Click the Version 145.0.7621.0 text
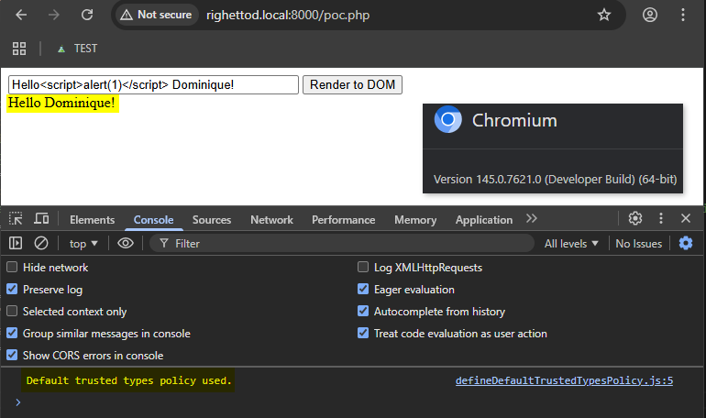This screenshot has height=418, width=706. pos(555,179)
